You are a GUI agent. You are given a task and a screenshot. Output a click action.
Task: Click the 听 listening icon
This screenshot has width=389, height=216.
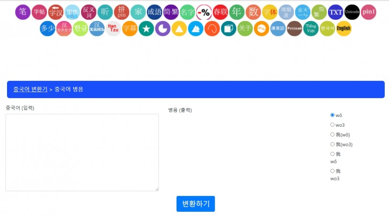click(x=105, y=12)
